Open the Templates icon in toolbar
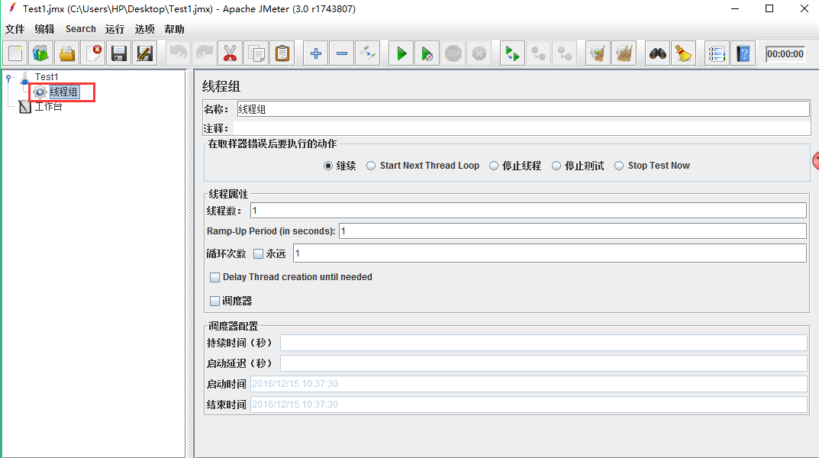This screenshot has width=819, height=458. 40,53
